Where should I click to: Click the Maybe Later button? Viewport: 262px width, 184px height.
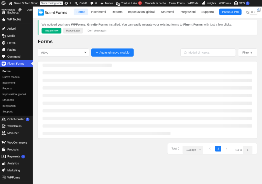pyautogui.click(x=73, y=31)
